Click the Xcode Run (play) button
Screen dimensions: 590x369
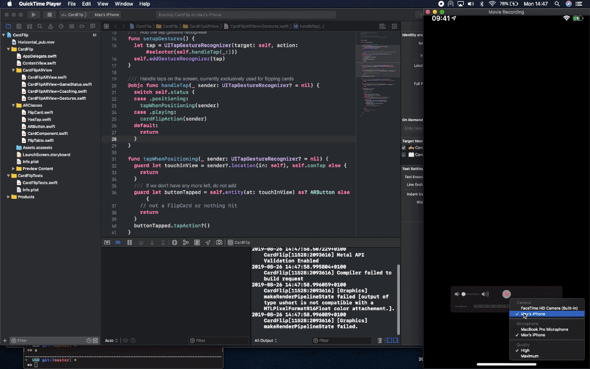pos(33,14)
